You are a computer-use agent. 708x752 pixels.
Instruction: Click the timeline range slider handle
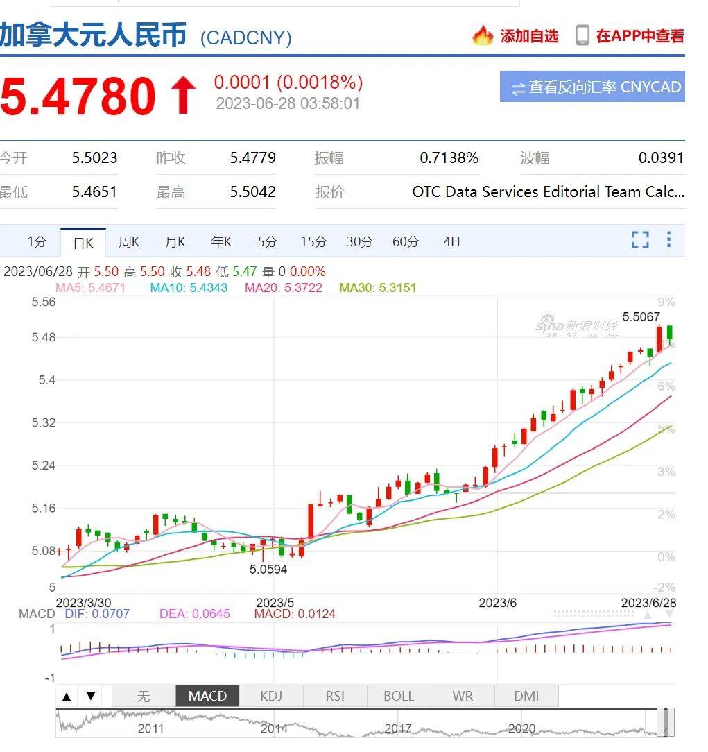664,722
